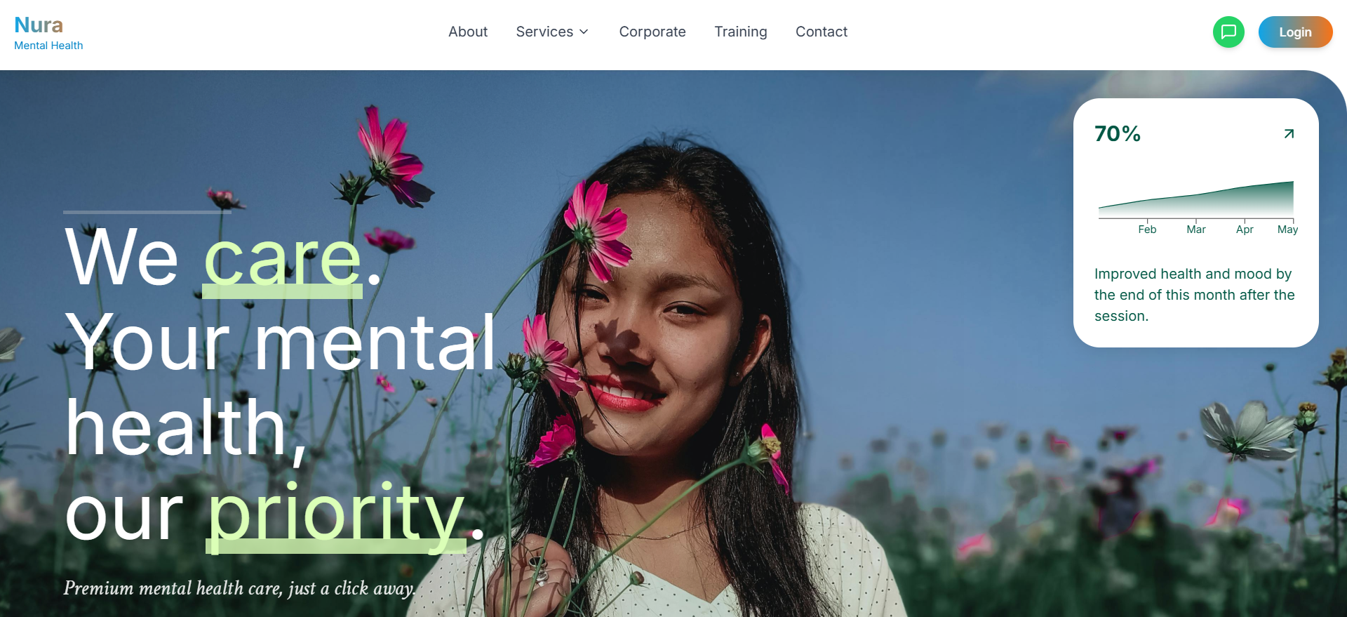1347x617 pixels.
Task: Click the highlighted word 'care' in headline
Action: click(x=283, y=260)
